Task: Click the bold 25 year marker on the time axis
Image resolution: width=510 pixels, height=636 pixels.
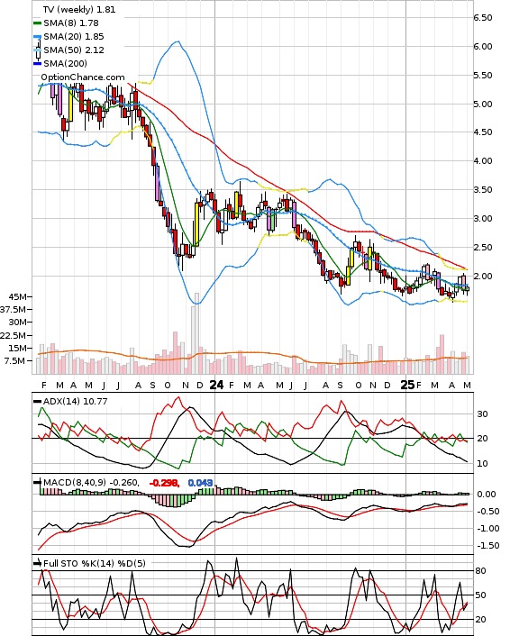Action: pos(407,385)
